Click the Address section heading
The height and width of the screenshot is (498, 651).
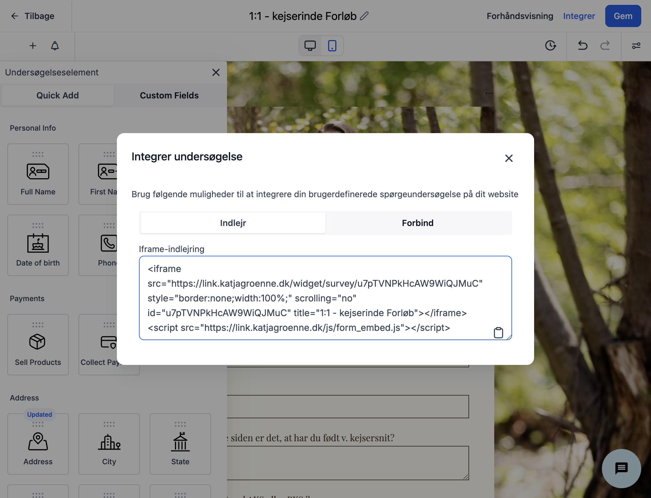tap(24, 398)
